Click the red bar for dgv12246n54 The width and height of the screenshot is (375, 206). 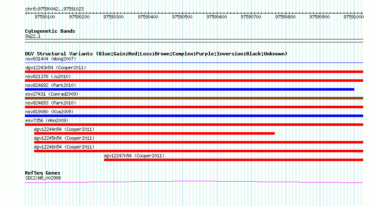click(199, 151)
